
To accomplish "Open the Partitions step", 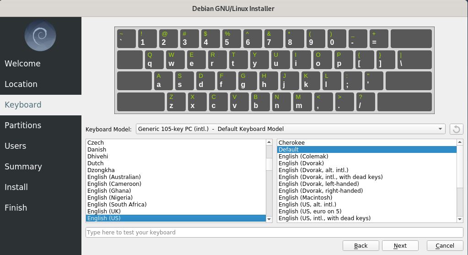I will click(x=41, y=125).
